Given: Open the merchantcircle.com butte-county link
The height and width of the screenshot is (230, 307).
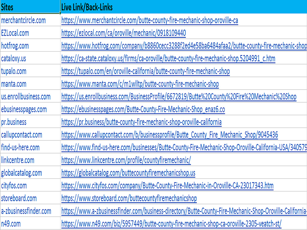Looking at the screenshot, I should (x=150, y=20).
